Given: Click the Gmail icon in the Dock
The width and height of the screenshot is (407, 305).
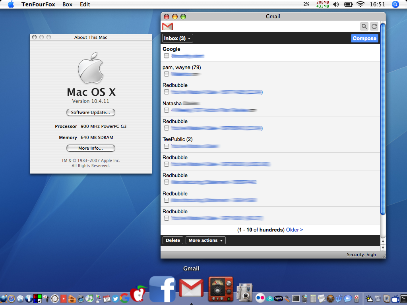Looking at the screenshot, I should pyautogui.click(x=191, y=288).
